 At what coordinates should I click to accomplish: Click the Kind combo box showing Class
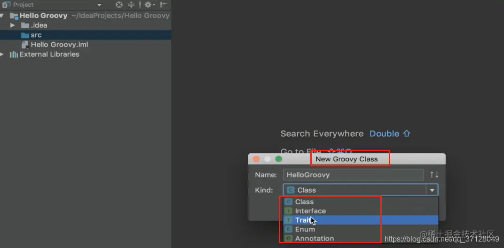point(360,190)
